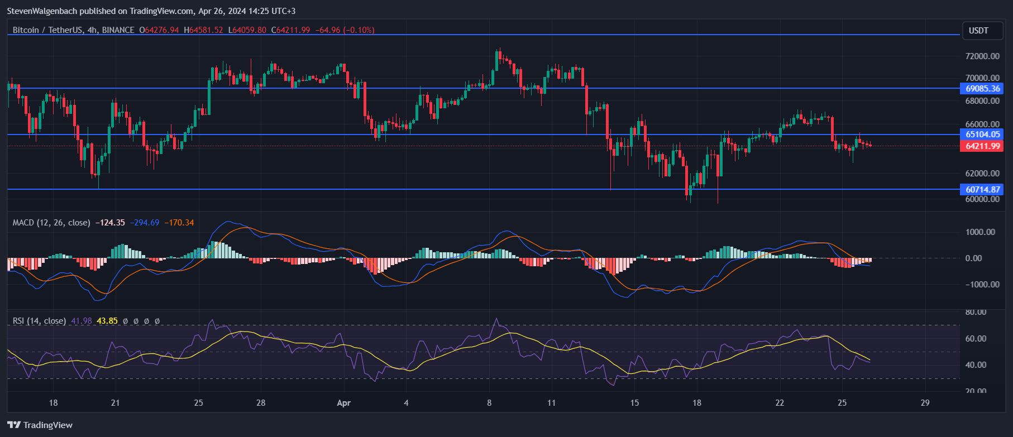Click the 65104.05 price level label

tap(982, 135)
